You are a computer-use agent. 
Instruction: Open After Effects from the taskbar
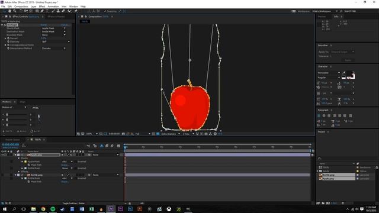coord(111,209)
